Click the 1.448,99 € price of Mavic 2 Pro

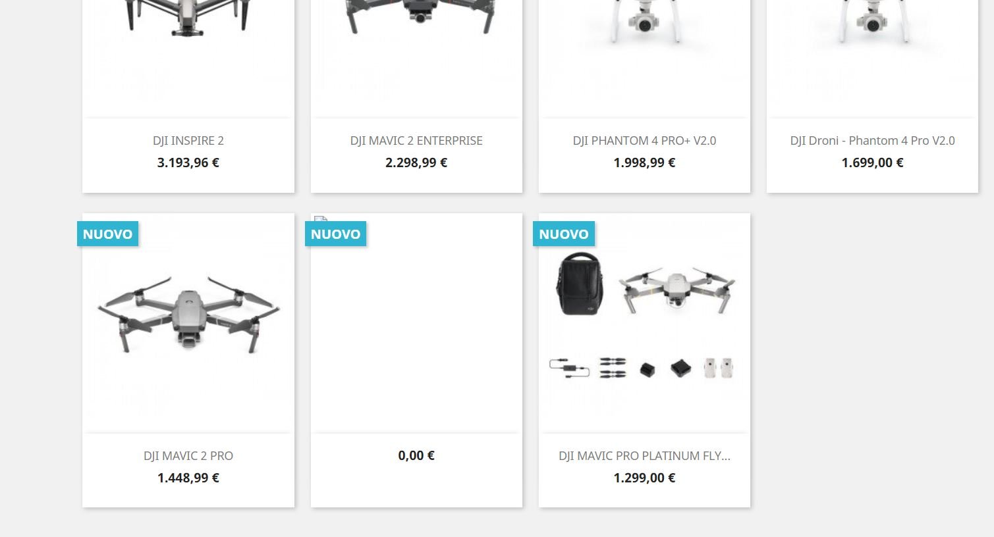[x=188, y=478]
